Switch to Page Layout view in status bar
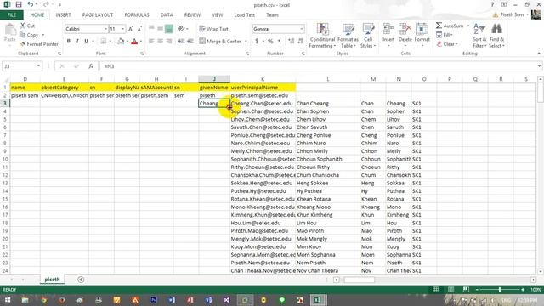 [x=450, y=289]
